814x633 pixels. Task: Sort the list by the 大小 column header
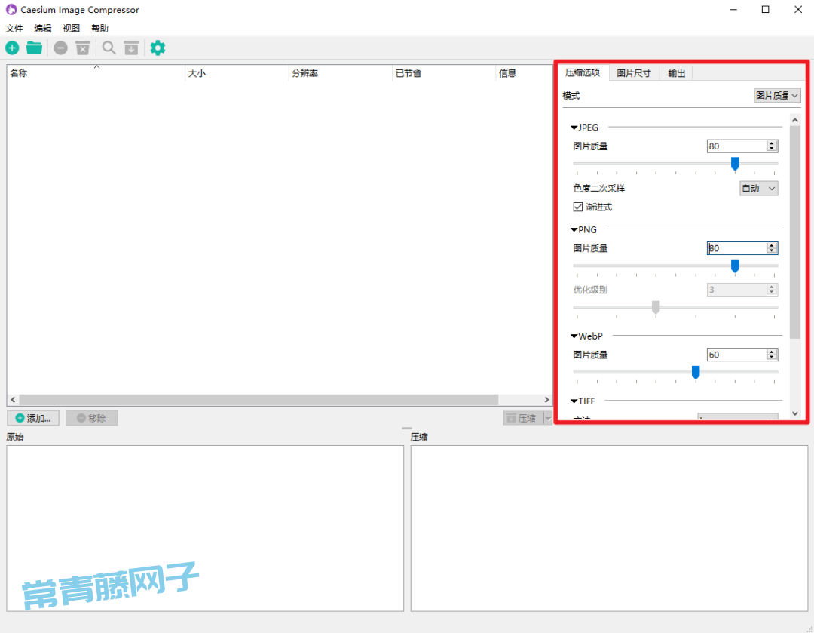click(x=237, y=73)
